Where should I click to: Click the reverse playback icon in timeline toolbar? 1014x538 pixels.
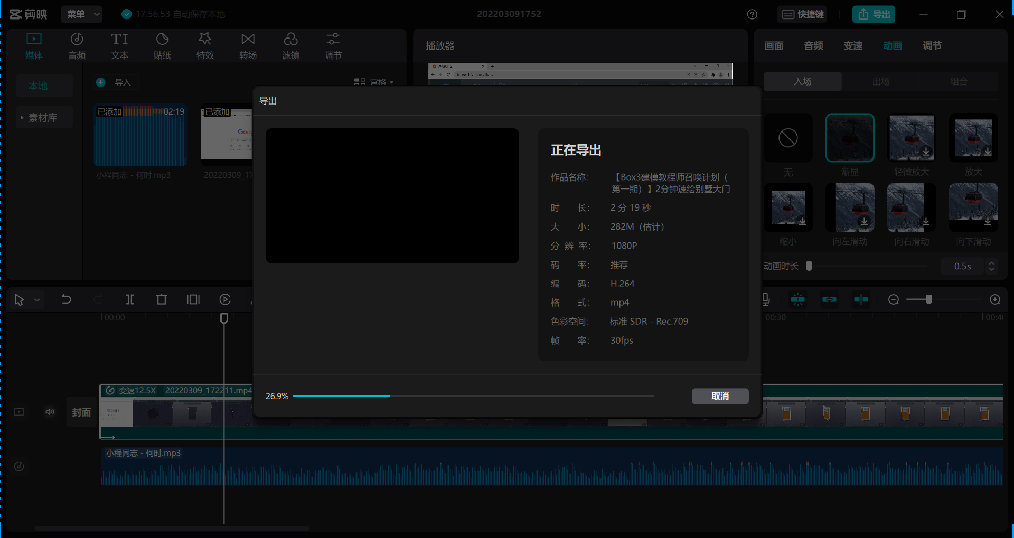(225, 299)
